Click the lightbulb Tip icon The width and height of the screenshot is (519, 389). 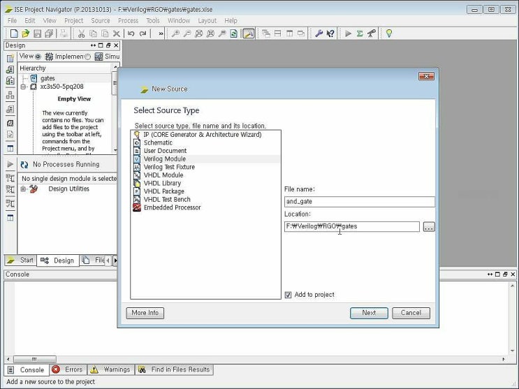coord(389,34)
